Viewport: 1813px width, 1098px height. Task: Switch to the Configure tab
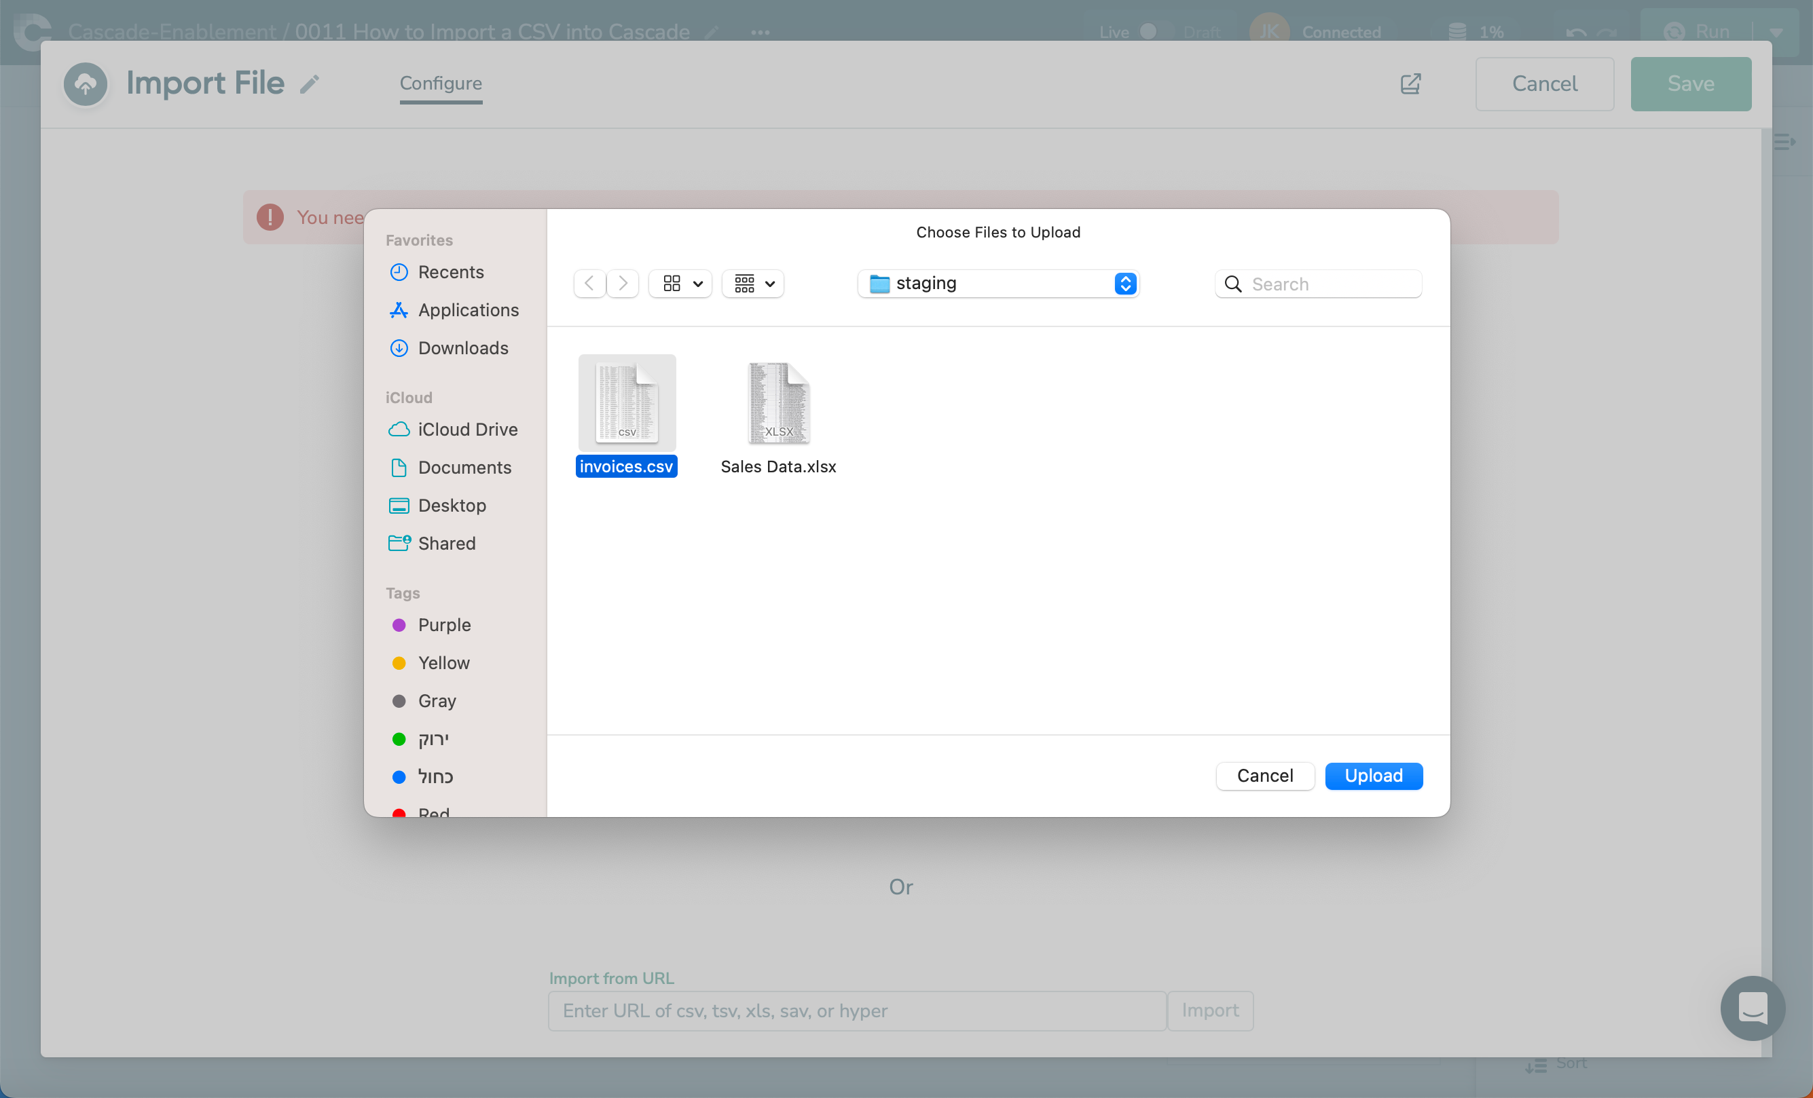(441, 84)
